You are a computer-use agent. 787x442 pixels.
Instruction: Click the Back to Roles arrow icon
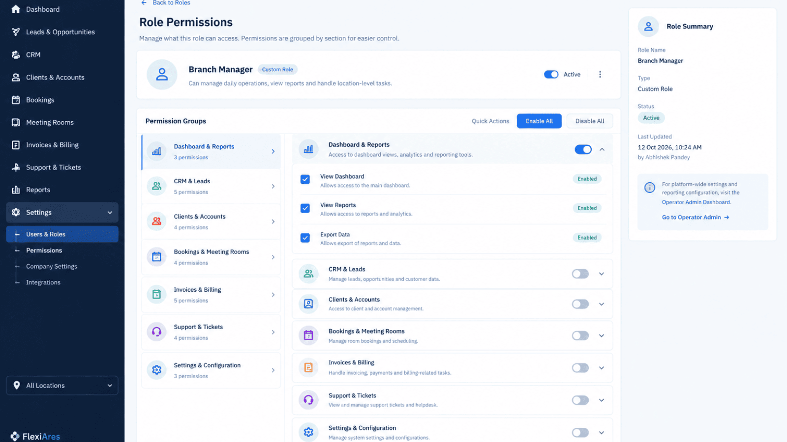(144, 2)
